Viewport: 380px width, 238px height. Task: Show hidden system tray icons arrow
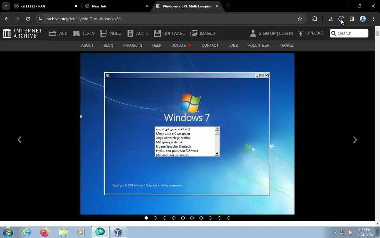click(x=335, y=232)
